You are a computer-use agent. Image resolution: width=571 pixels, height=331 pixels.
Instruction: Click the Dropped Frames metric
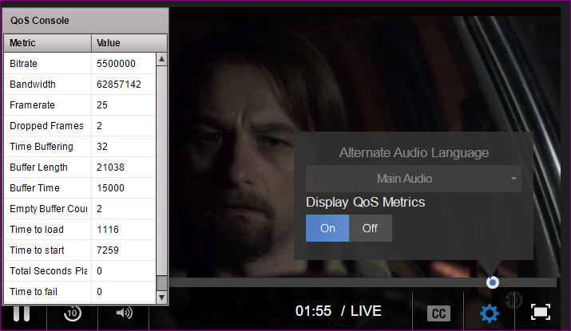[46, 126]
